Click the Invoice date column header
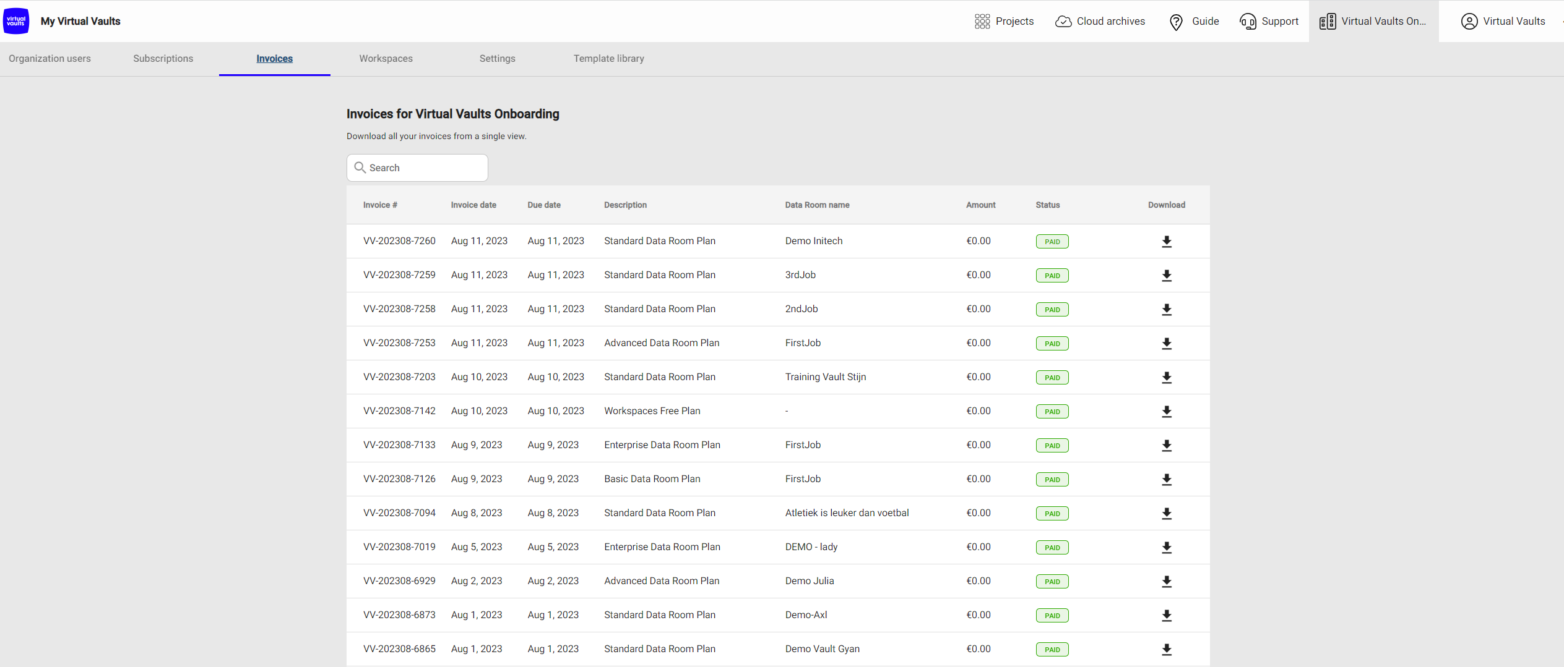The image size is (1564, 667). [473, 205]
